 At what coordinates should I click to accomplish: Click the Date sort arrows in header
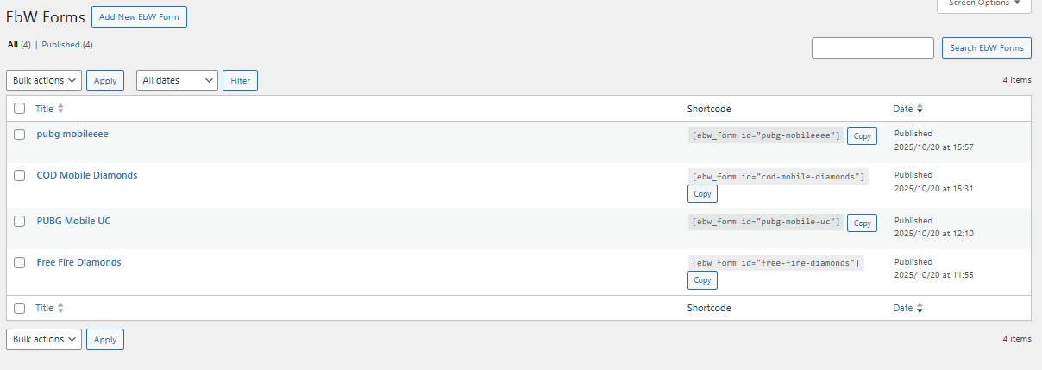pos(920,109)
